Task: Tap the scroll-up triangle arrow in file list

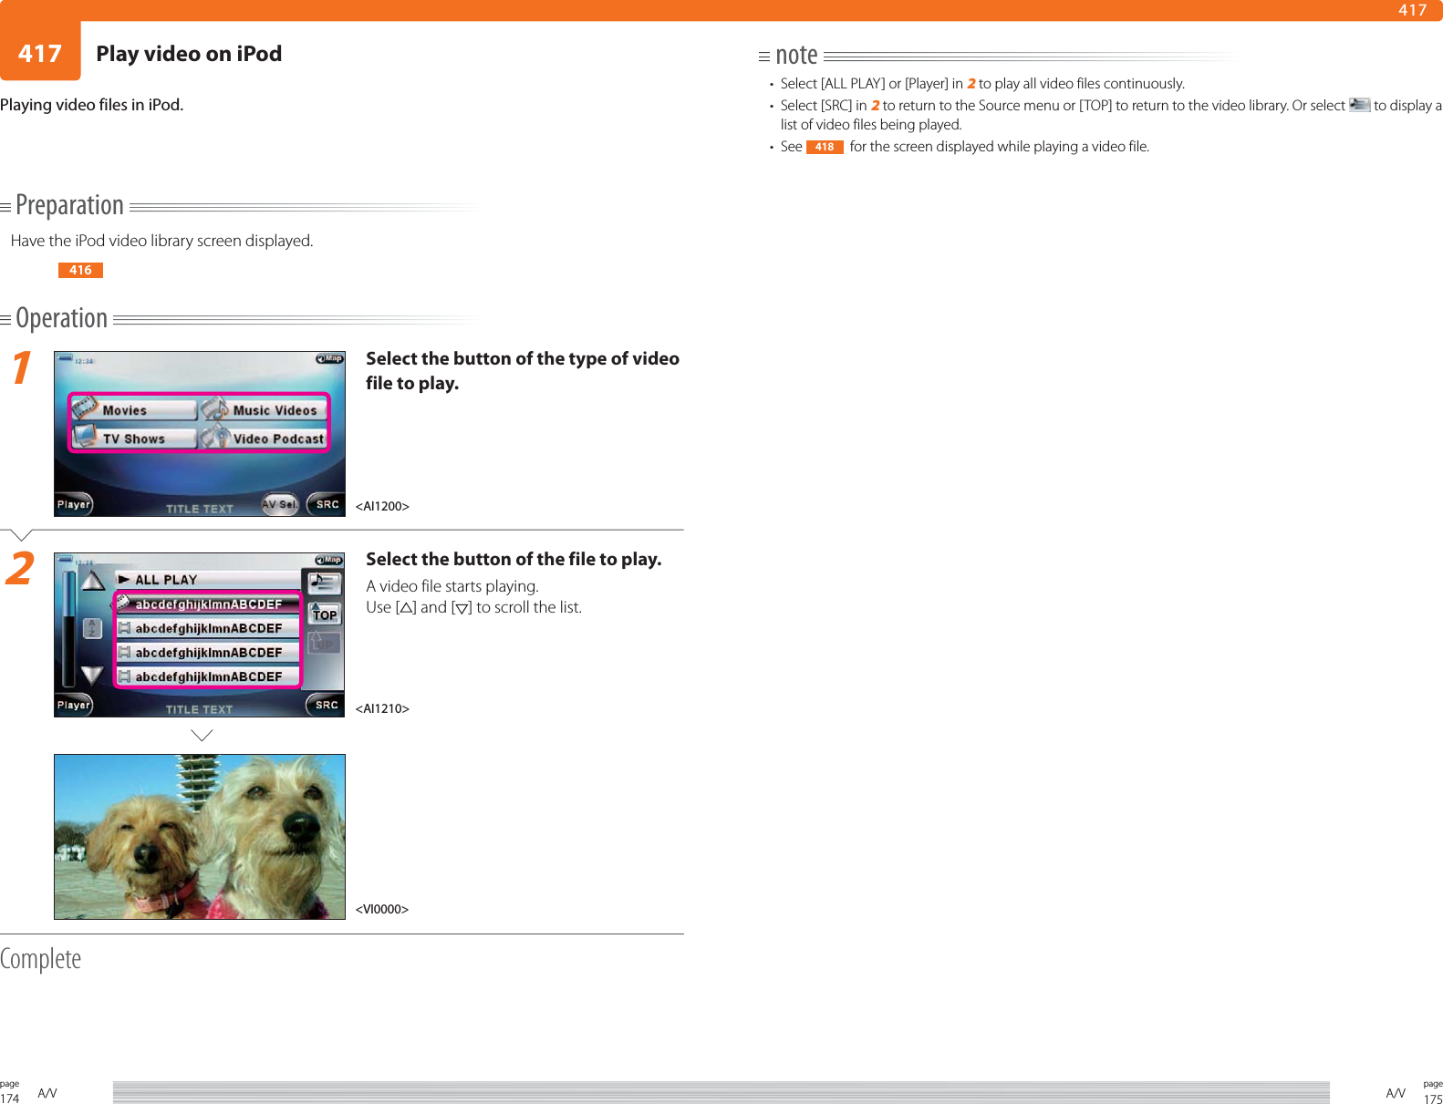Action: [93, 581]
